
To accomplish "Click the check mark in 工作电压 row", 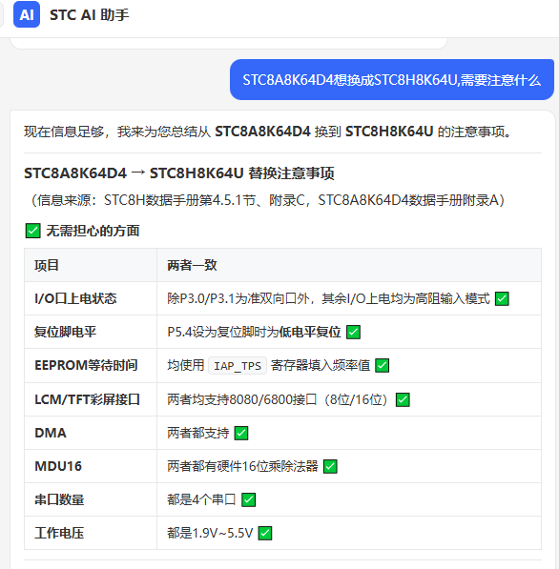I will [265, 534].
